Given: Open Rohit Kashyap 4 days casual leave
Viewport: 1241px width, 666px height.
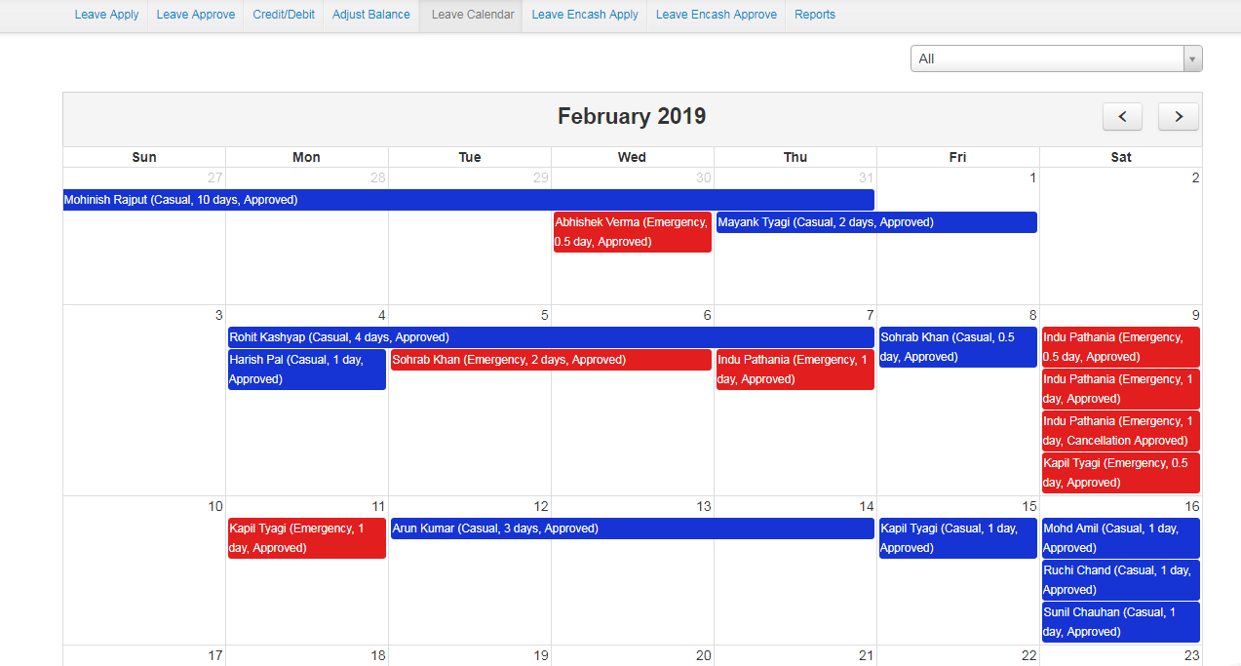Looking at the screenshot, I should [x=551, y=337].
